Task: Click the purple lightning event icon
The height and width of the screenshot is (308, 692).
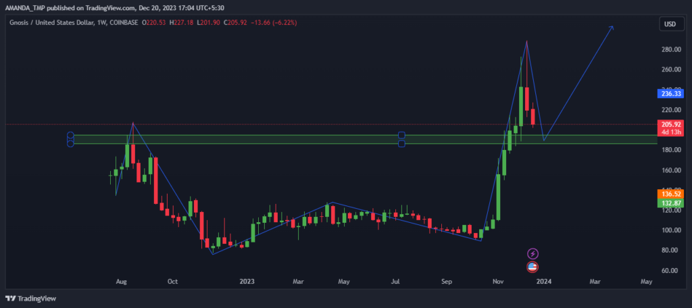Action: [x=533, y=254]
